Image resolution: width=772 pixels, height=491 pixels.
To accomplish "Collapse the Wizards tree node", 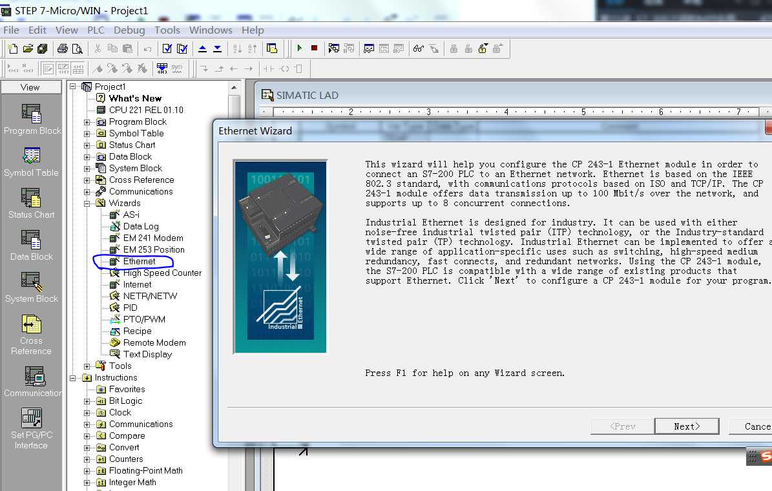I will [x=87, y=204].
